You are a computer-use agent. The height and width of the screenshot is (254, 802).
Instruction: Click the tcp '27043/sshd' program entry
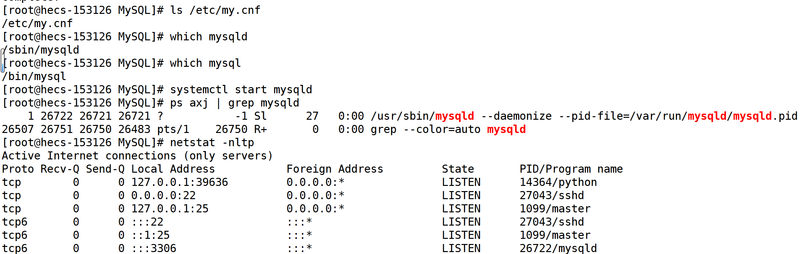tap(552, 196)
